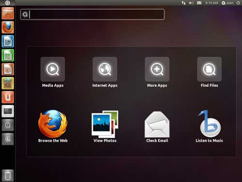
Task: Open the power session menu
Action: click(x=238, y=3)
